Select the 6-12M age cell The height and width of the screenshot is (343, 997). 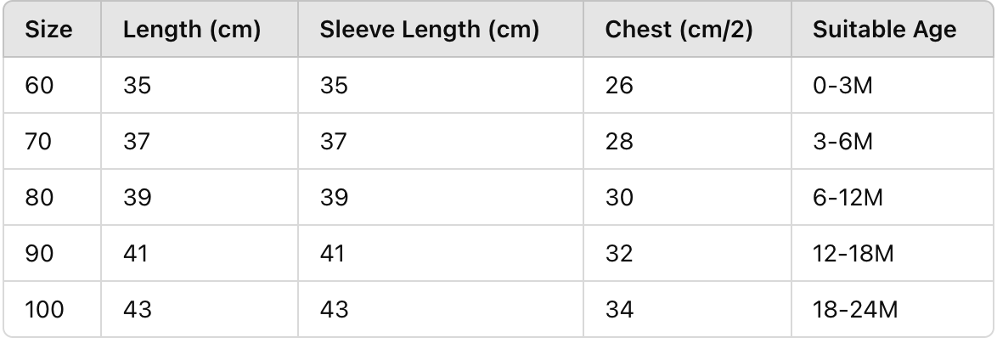848,198
